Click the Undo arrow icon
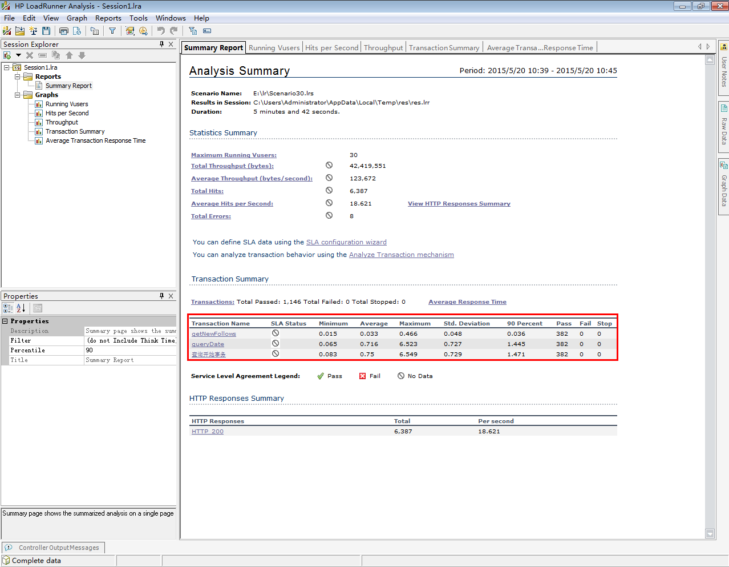 pos(161,31)
